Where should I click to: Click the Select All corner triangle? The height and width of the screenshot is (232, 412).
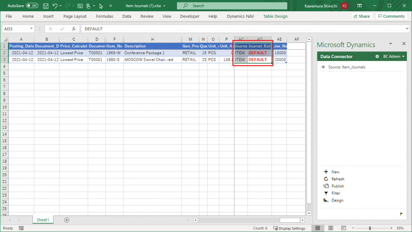[5, 39]
